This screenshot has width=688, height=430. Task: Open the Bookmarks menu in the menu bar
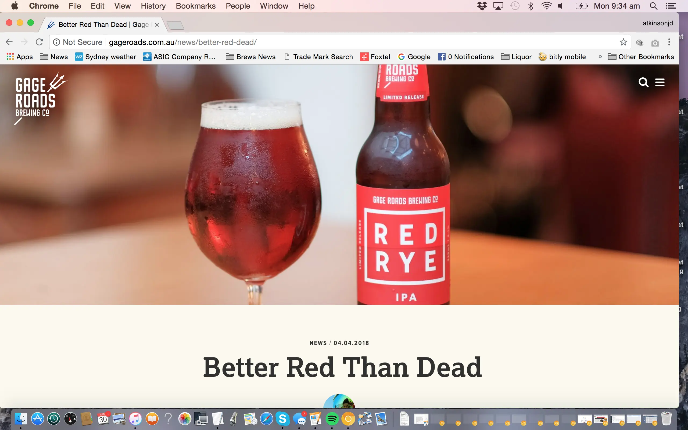[196, 6]
